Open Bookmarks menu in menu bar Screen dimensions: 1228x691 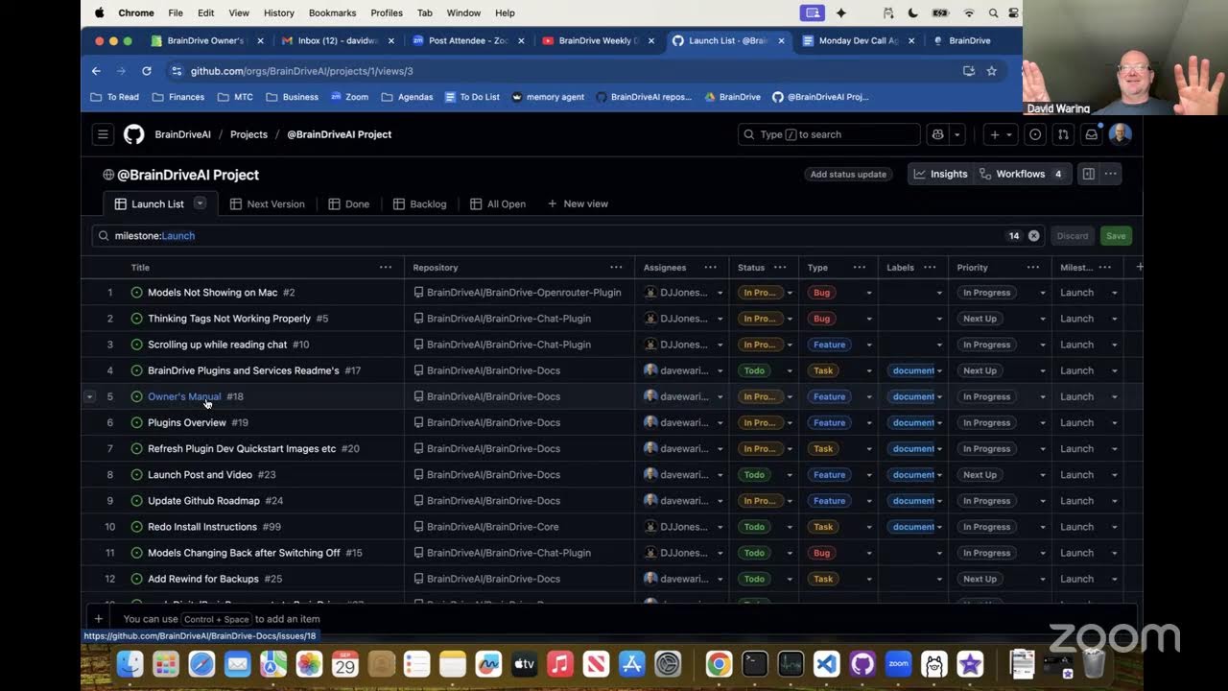click(x=332, y=12)
